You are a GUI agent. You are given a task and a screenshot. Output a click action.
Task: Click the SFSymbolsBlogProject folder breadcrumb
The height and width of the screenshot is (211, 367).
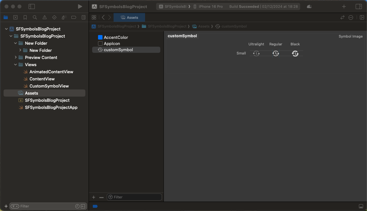click(164, 26)
